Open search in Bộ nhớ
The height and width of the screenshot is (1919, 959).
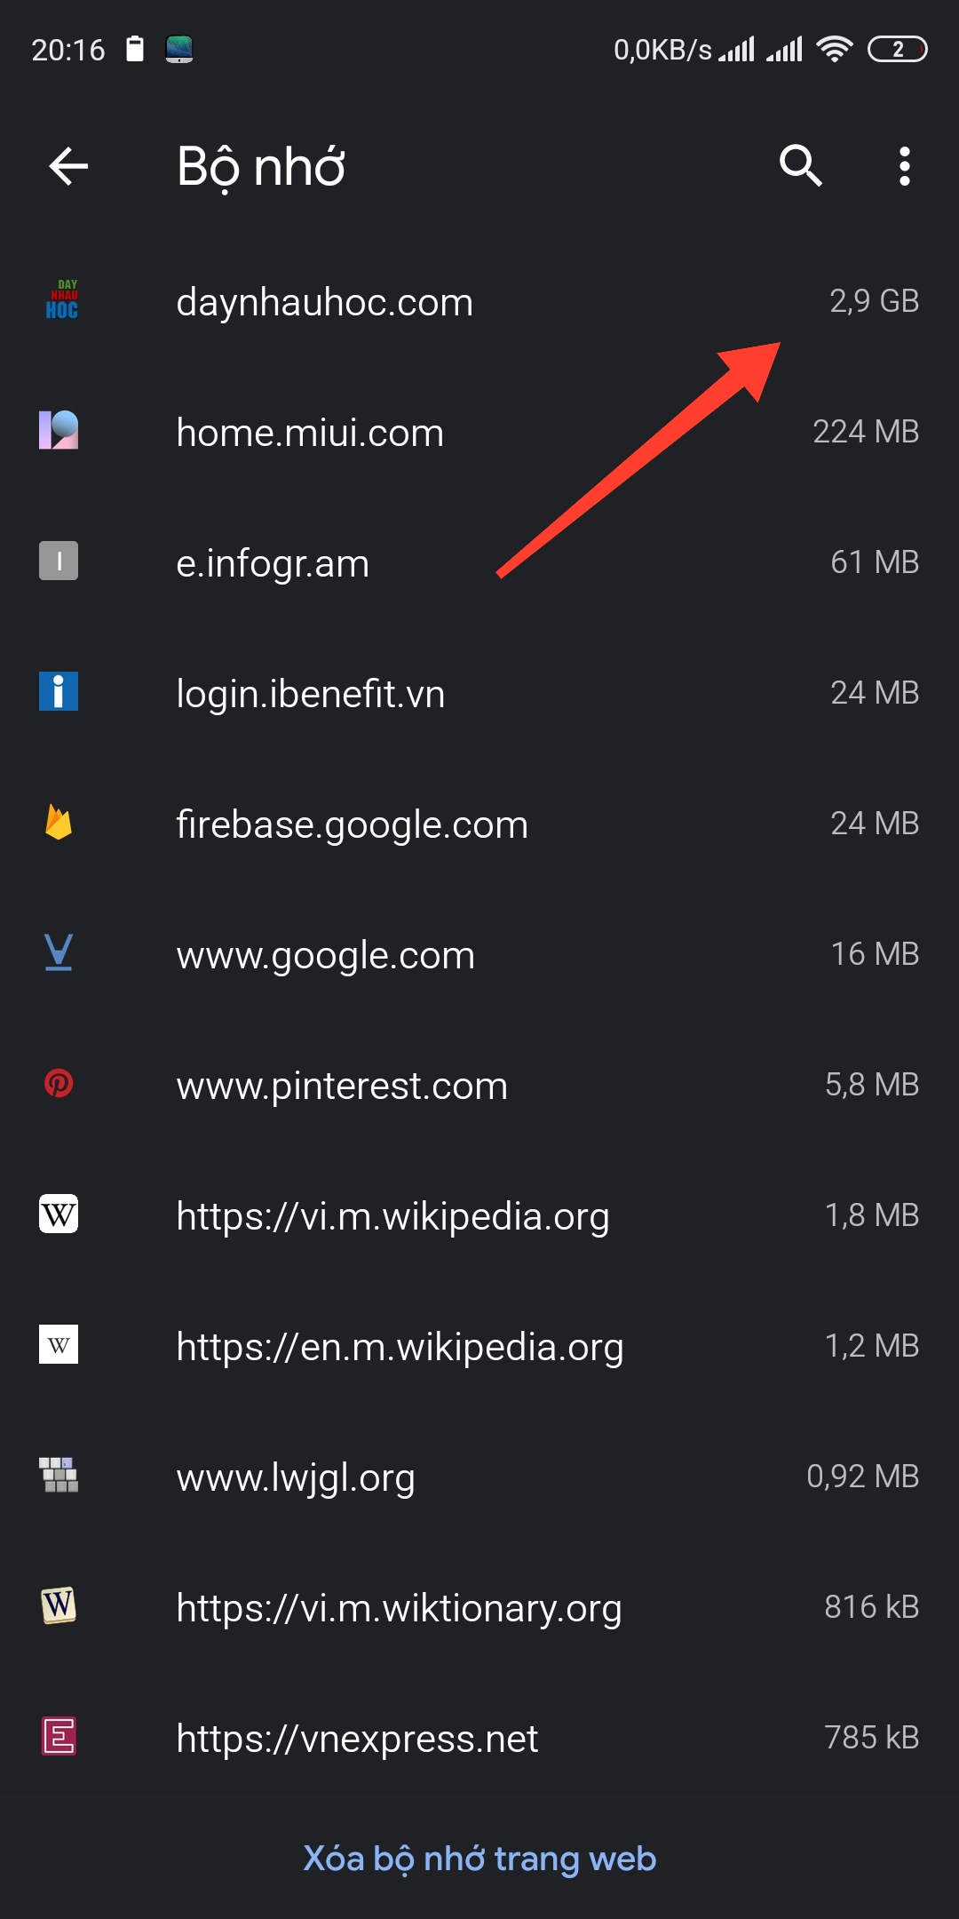tap(801, 166)
